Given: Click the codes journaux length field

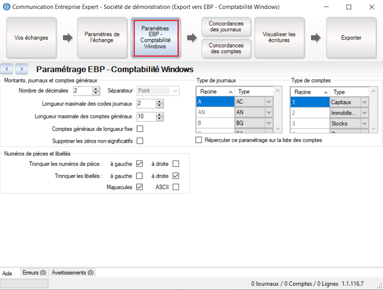Looking at the screenshot, I should click(146, 104).
